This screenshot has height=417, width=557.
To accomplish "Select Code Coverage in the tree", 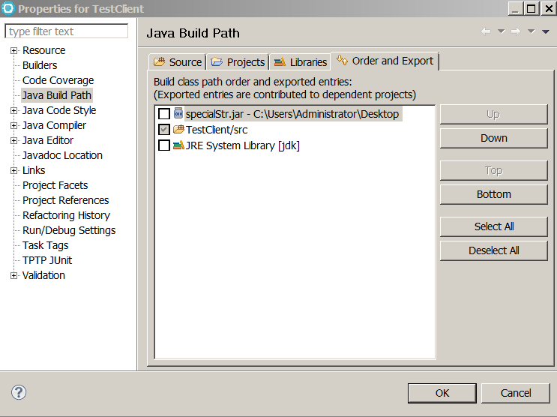I will pyautogui.click(x=58, y=80).
